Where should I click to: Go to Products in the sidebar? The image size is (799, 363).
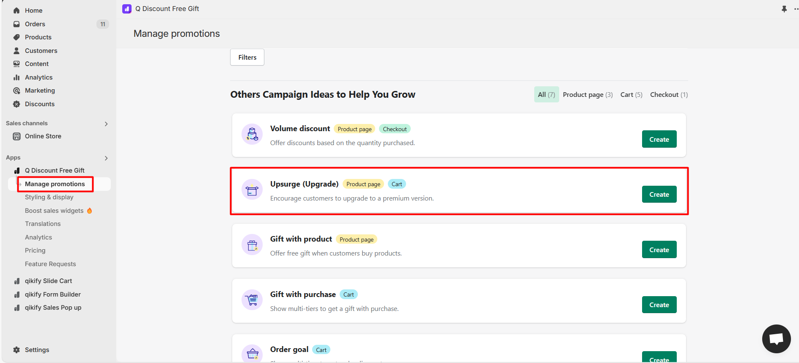pyautogui.click(x=38, y=37)
